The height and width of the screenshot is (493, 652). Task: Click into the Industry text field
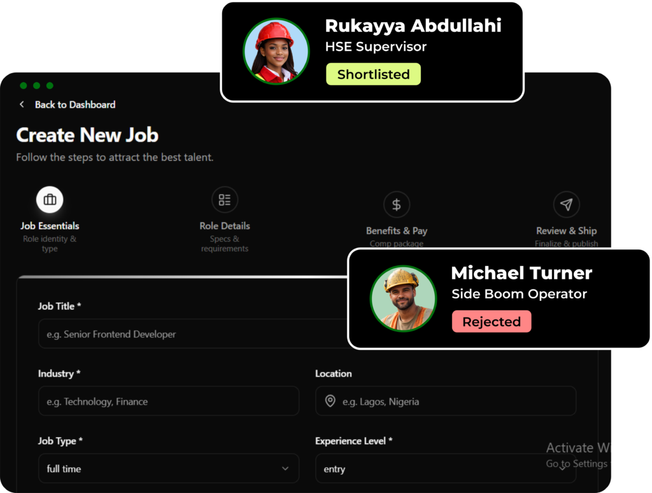point(168,401)
